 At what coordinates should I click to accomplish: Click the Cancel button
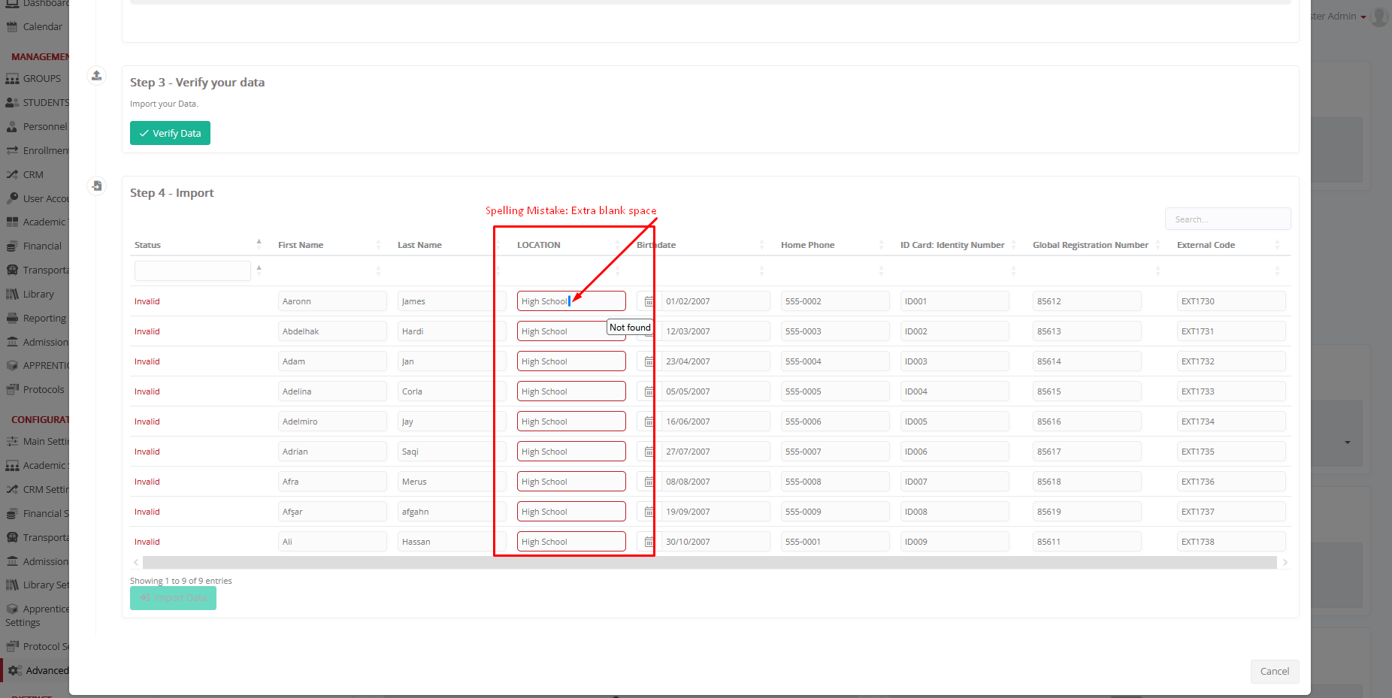click(x=1274, y=671)
